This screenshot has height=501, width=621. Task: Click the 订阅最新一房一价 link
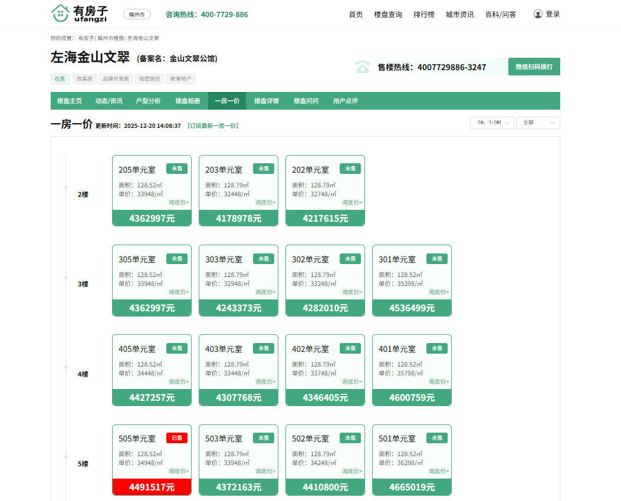pos(212,126)
